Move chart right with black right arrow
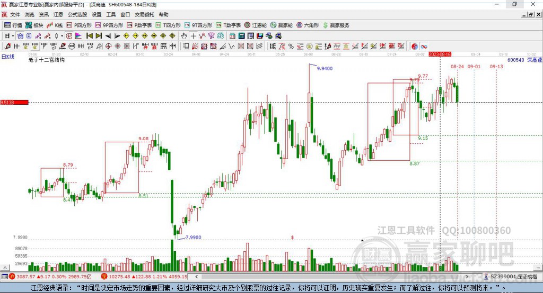The image size is (543, 293). (x=117, y=36)
